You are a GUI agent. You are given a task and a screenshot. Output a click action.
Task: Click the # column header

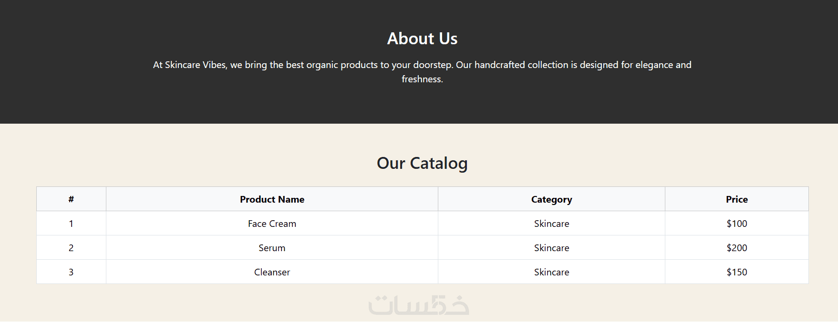point(71,199)
